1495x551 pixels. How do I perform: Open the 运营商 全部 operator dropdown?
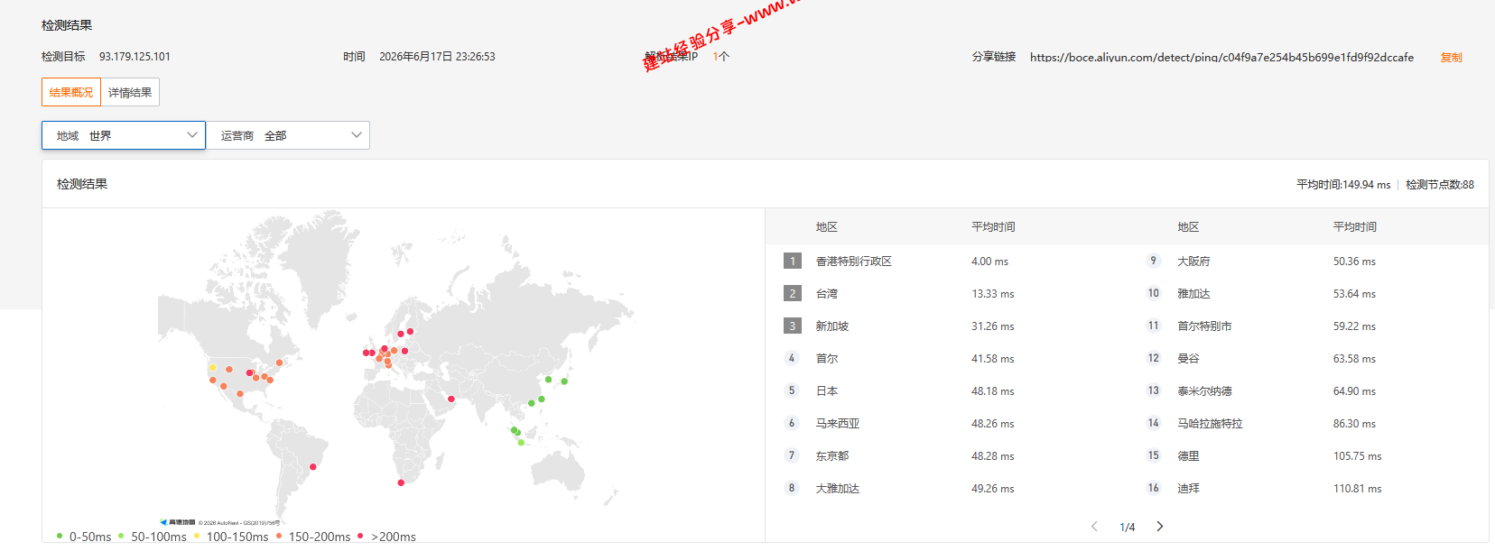(x=288, y=135)
